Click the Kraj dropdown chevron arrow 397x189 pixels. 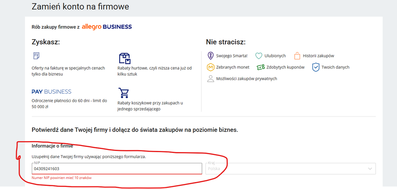coord(370,169)
